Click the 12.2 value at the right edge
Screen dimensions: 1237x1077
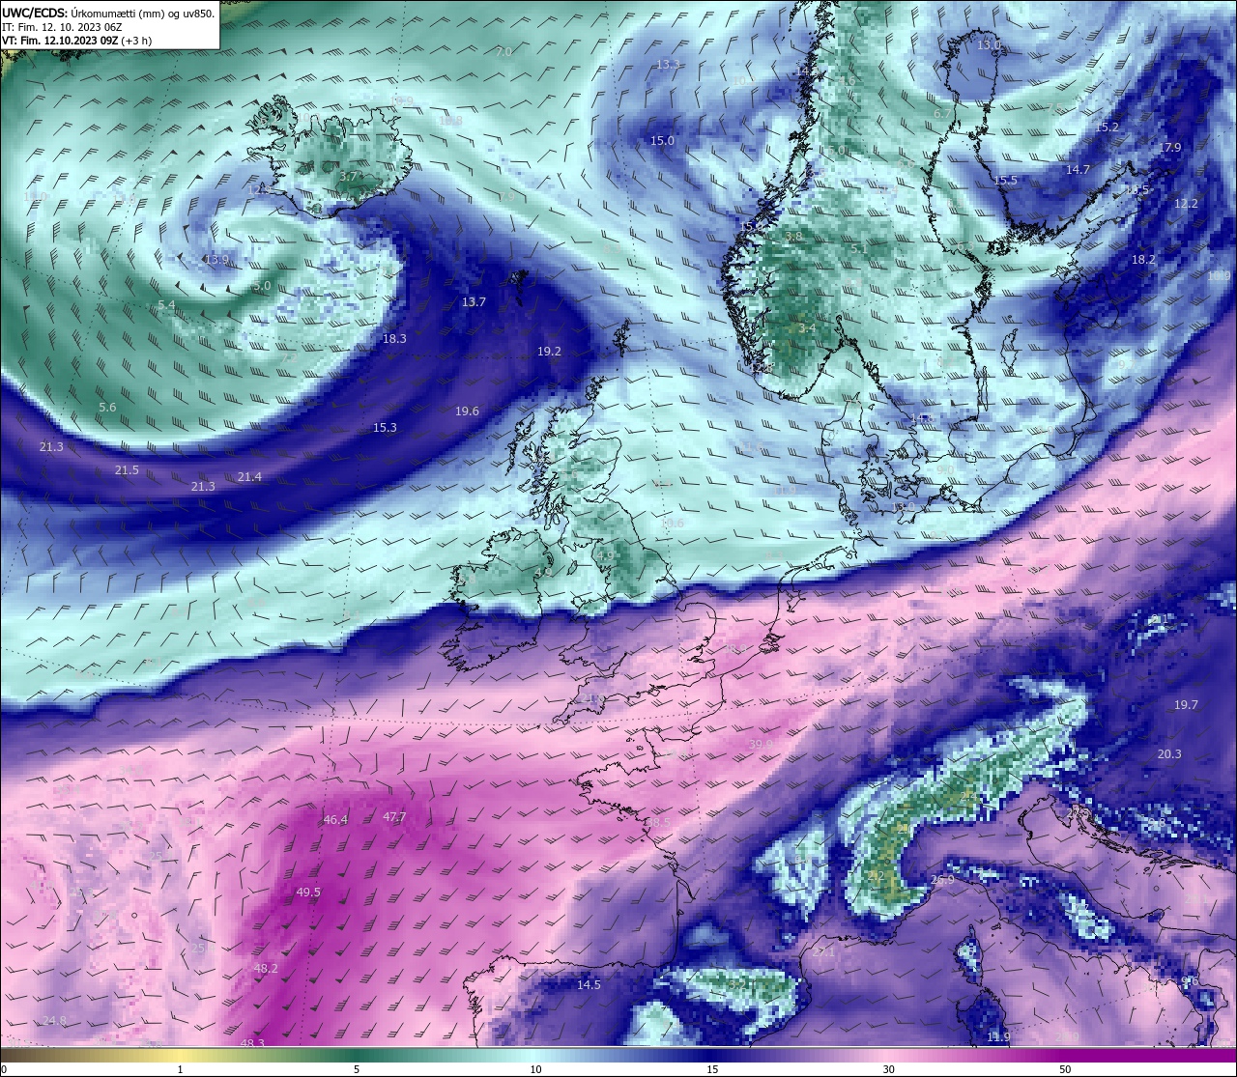pos(1186,204)
